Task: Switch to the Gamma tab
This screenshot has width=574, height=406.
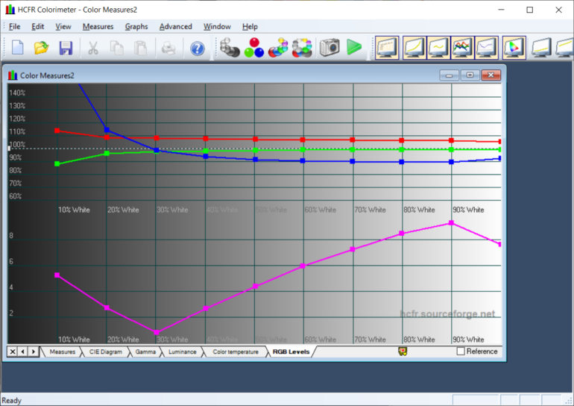Action: pyautogui.click(x=145, y=352)
